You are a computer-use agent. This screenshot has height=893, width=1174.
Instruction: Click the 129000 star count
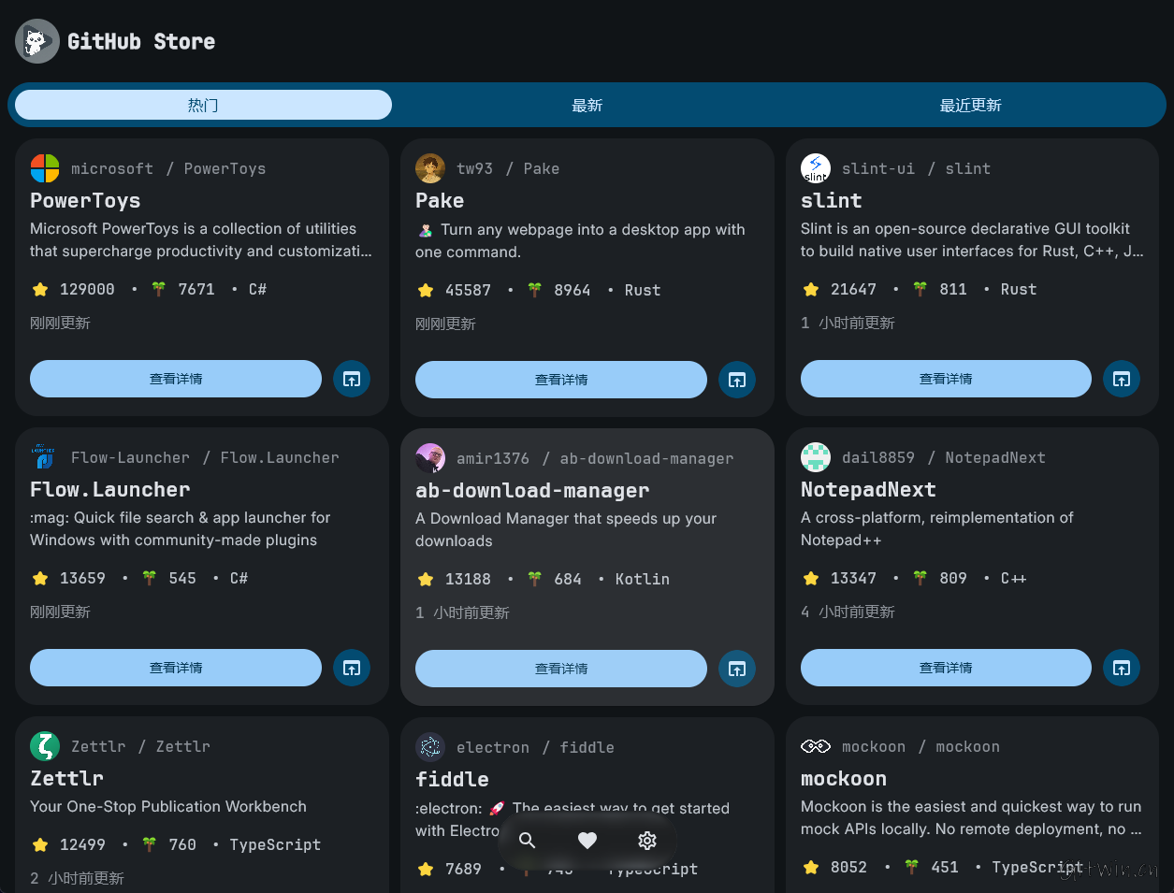pyautogui.click(x=87, y=289)
